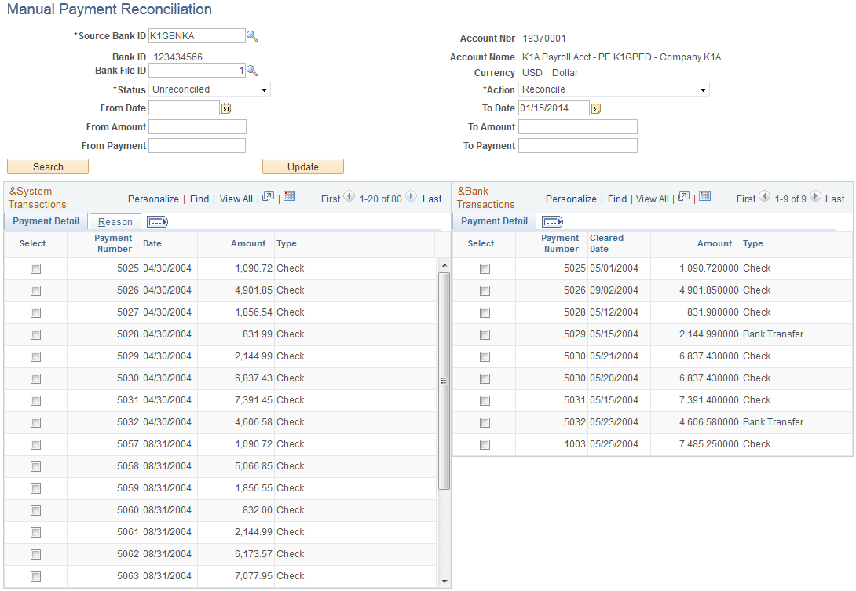The image size is (856, 591).
Task: Open the Source Bank ID lookup prompt
Action: tap(253, 35)
